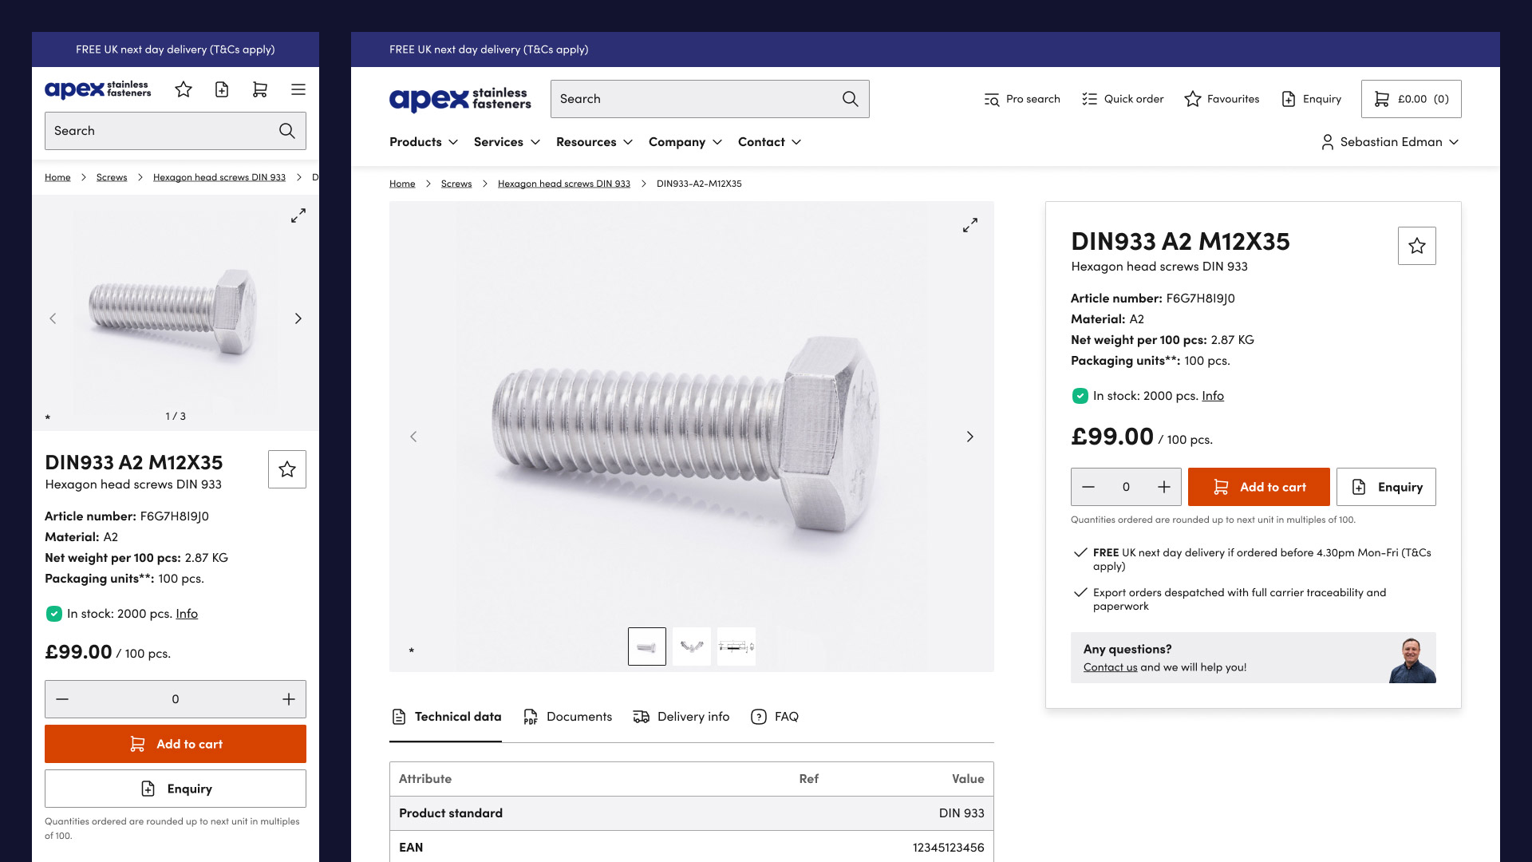Click the mobile hamburger menu icon
Screen dimensions: 1532x862
click(x=298, y=89)
